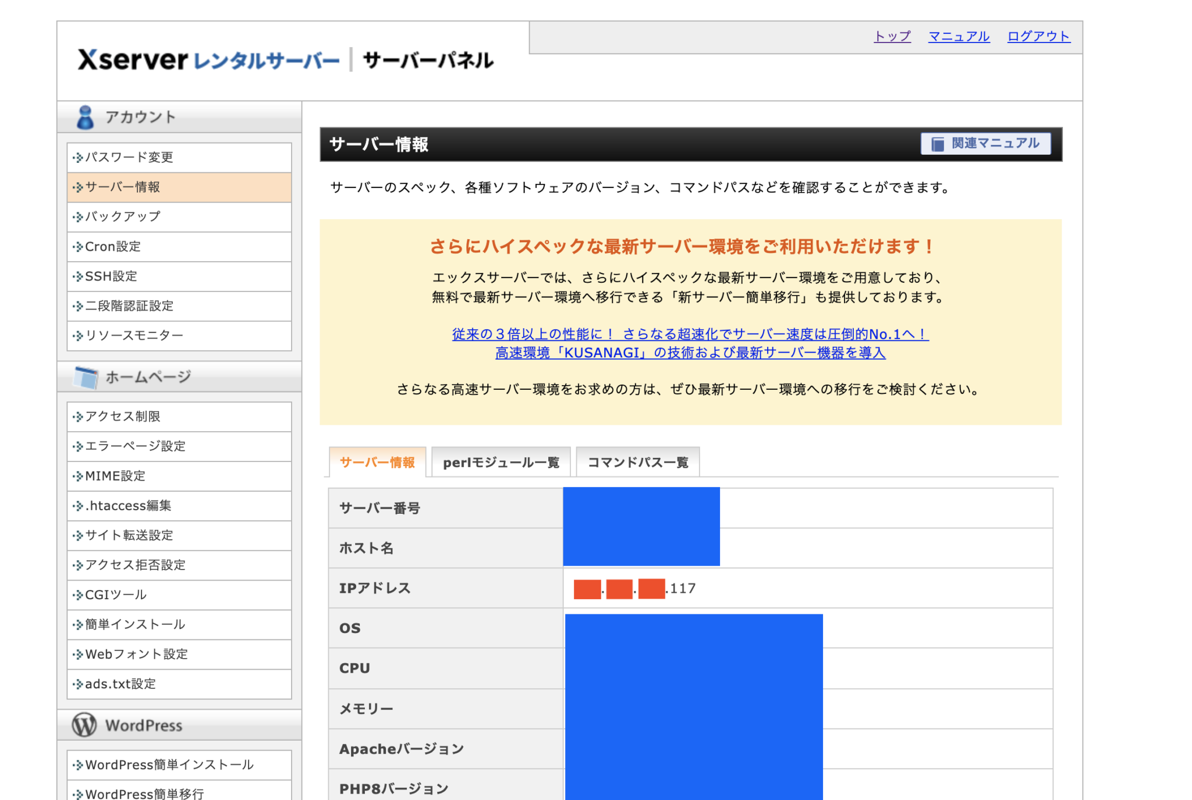Click the ログアウト link
The width and height of the screenshot is (1192, 800).
[1038, 36]
